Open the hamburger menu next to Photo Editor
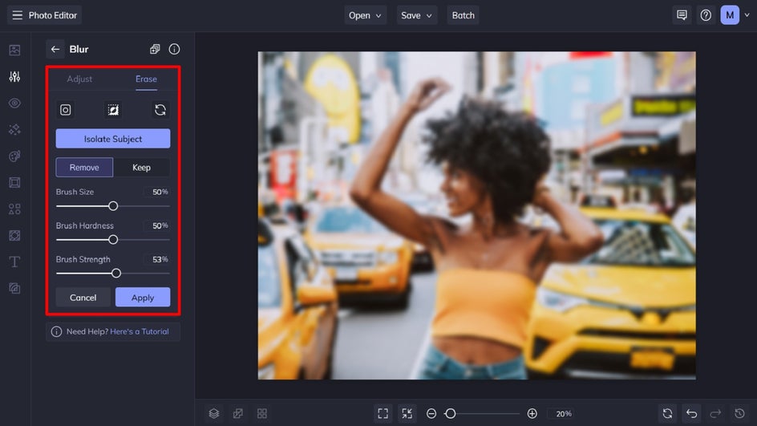Screen dimensions: 757x426 [x=18, y=15]
